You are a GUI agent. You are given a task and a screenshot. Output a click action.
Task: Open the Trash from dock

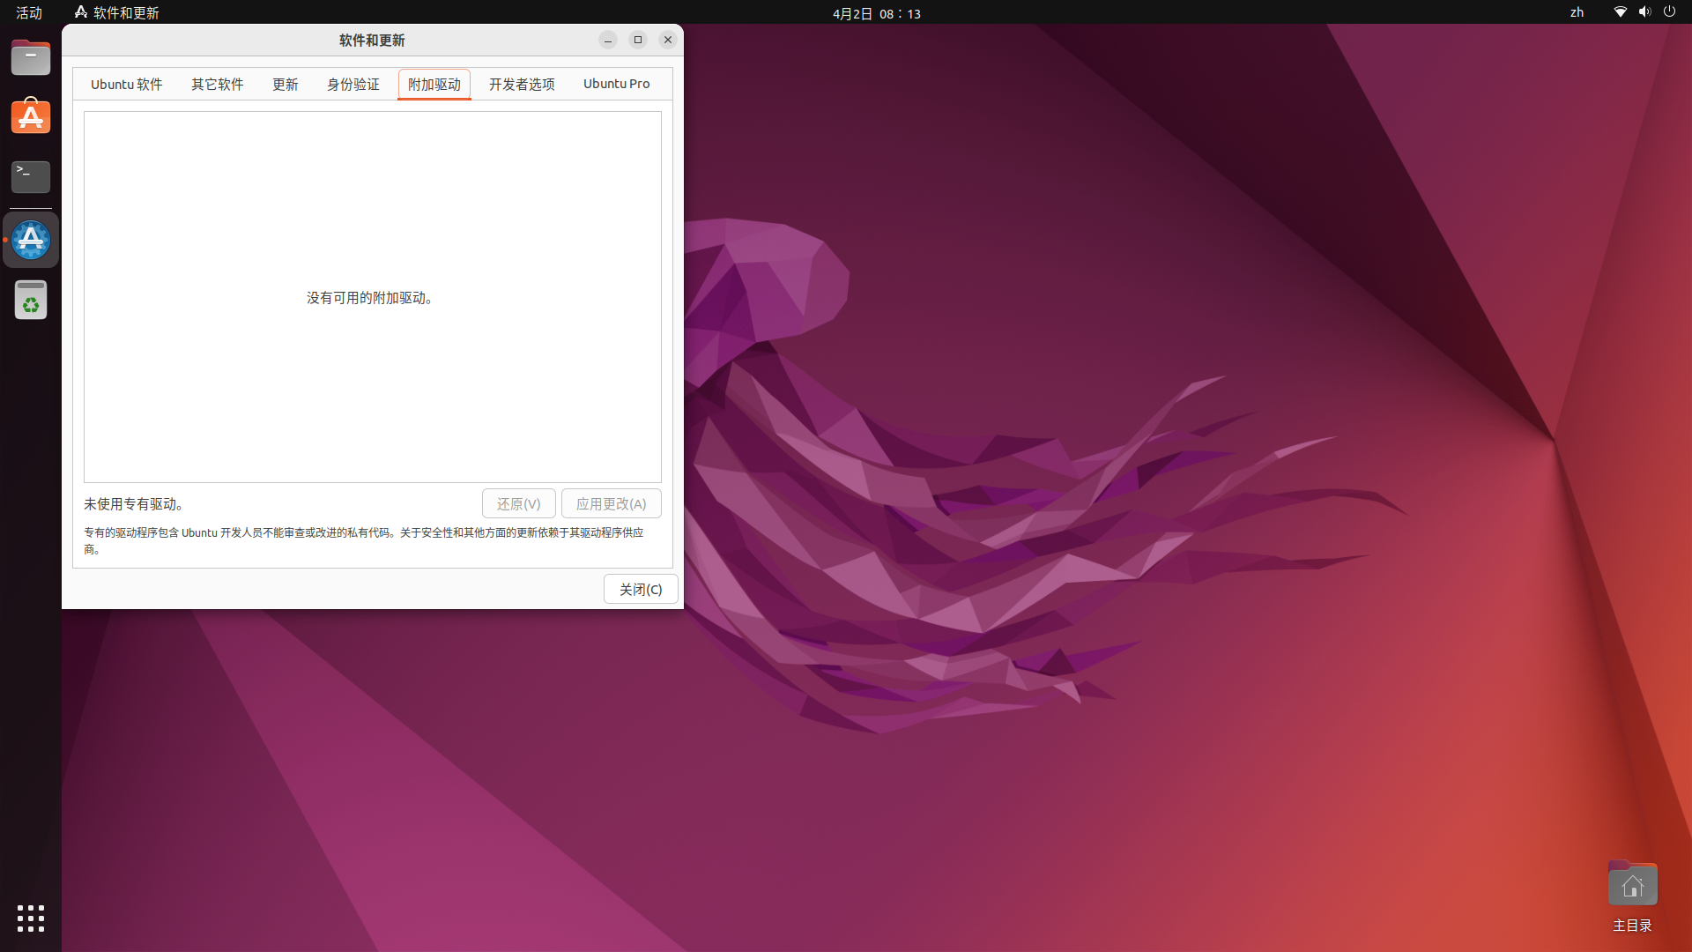pos(31,301)
